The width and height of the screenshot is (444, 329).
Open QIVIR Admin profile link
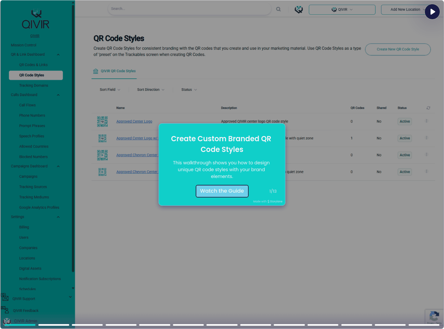click(x=25, y=321)
